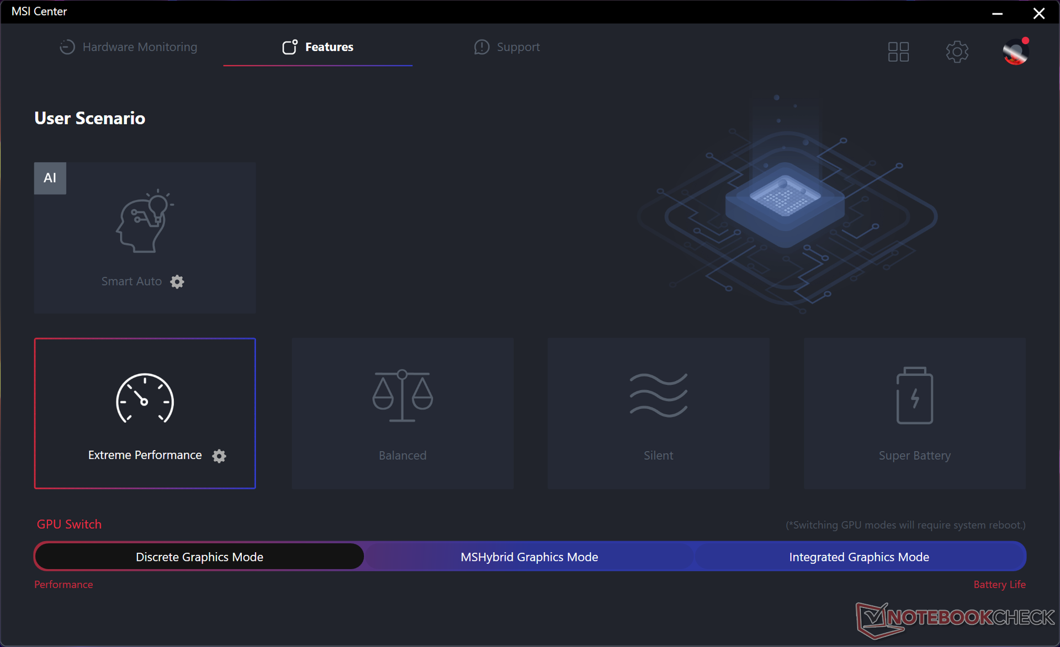Viewport: 1060px width, 647px height.
Task: Click the user profile avatar
Action: click(x=1015, y=52)
